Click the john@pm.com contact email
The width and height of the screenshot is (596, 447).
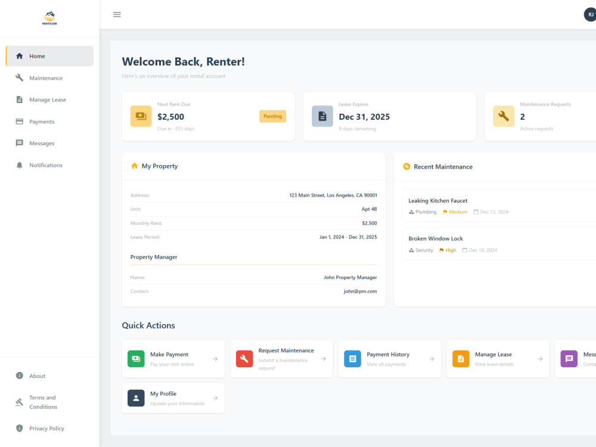[361, 291]
